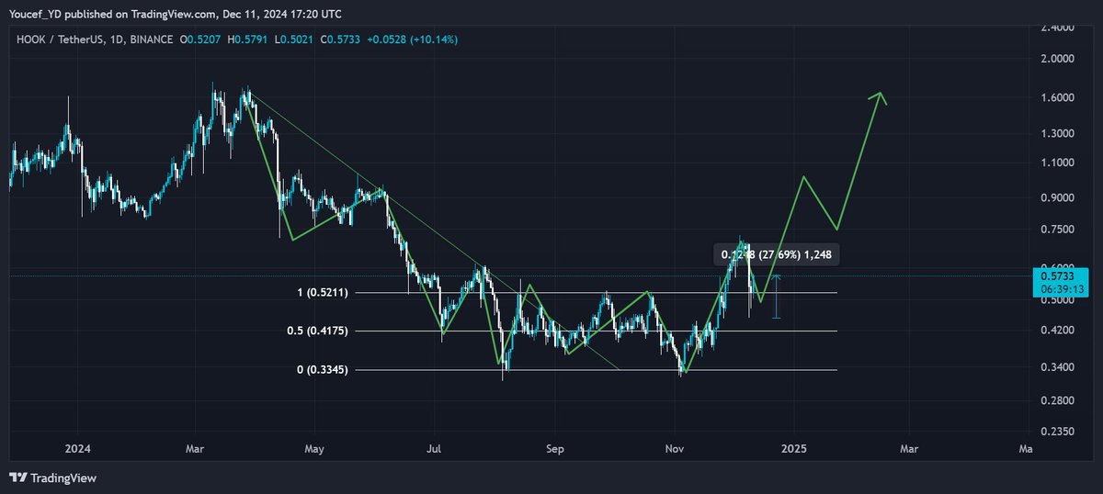Image resolution: width=1103 pixels, height=494 pixels.
Task: Click the change value +0.0528 (+10.14%)
Action: tap(414, 39)
